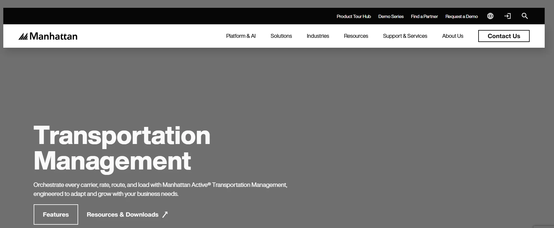Open the search magnifier icon

(x=525, y=16)
